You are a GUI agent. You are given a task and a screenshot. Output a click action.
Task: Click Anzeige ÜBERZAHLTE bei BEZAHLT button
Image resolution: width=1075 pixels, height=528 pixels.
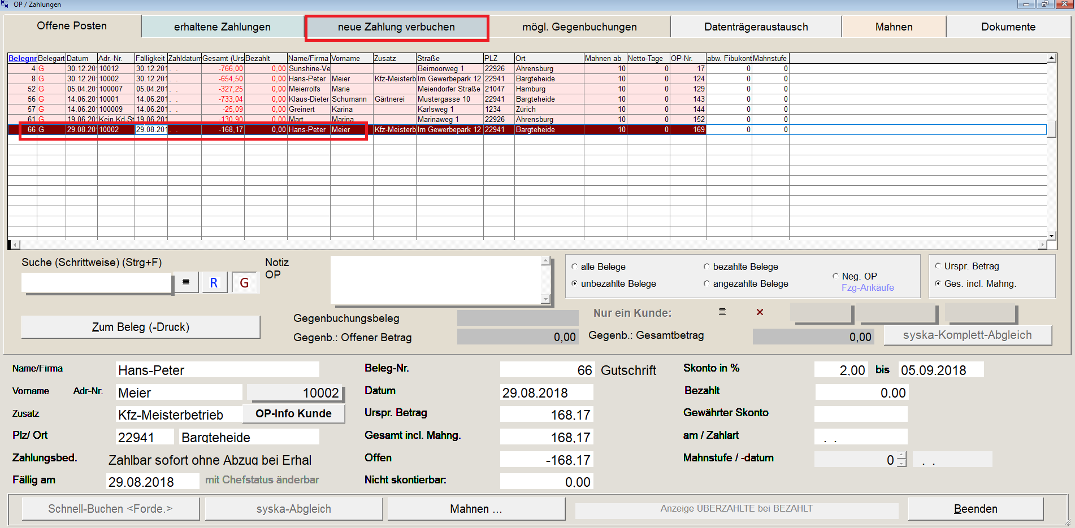click(736, 509)
